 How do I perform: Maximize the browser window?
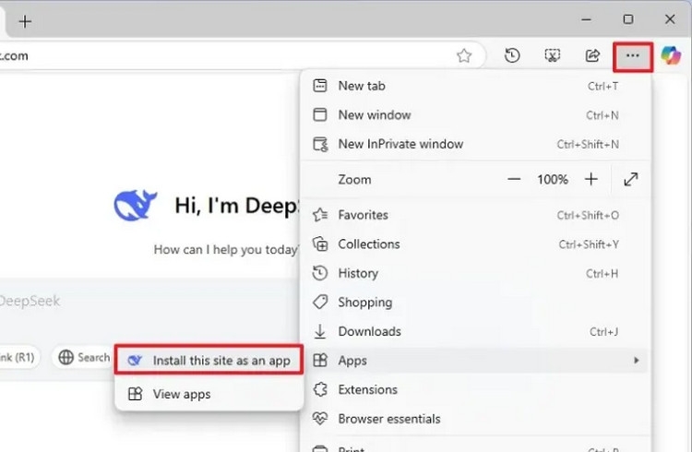pyautogui.click(x=628, y=19)
